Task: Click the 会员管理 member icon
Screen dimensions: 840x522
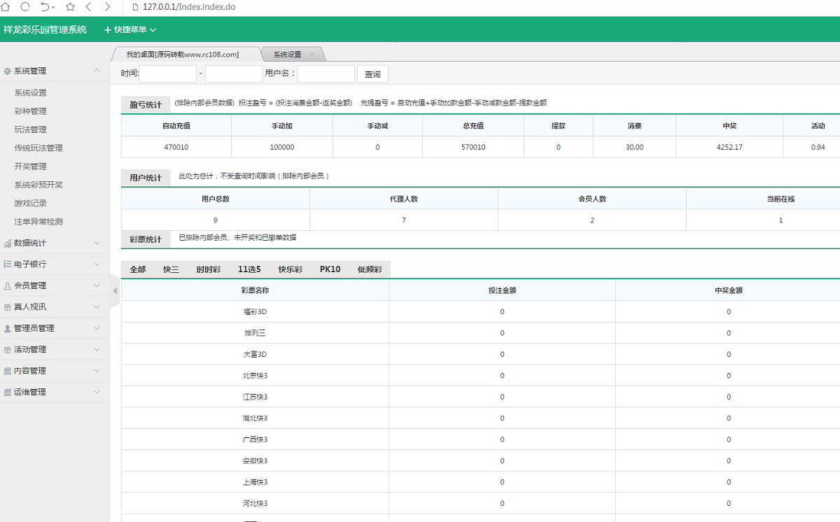Action: (x=7, y=285)
